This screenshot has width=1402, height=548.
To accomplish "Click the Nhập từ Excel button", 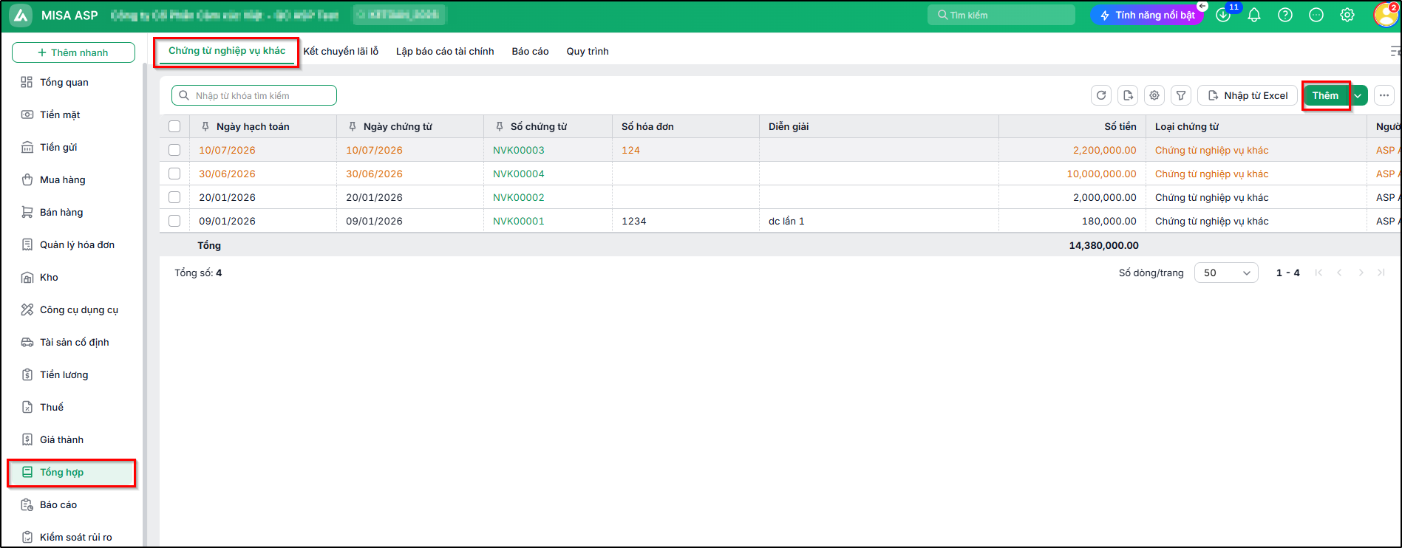I will (x=1248, y=95).
